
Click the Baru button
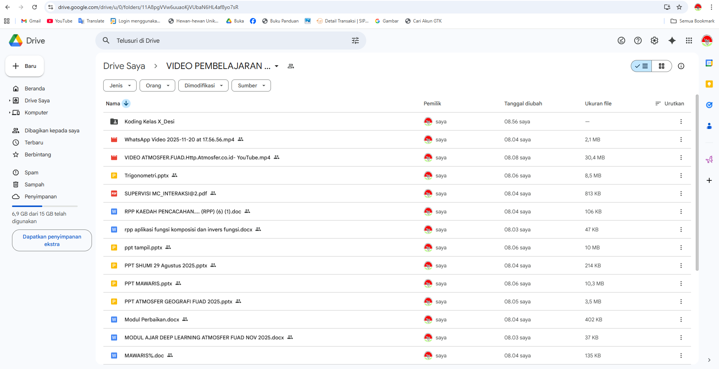pyautogui.click(x=25, y=66)
